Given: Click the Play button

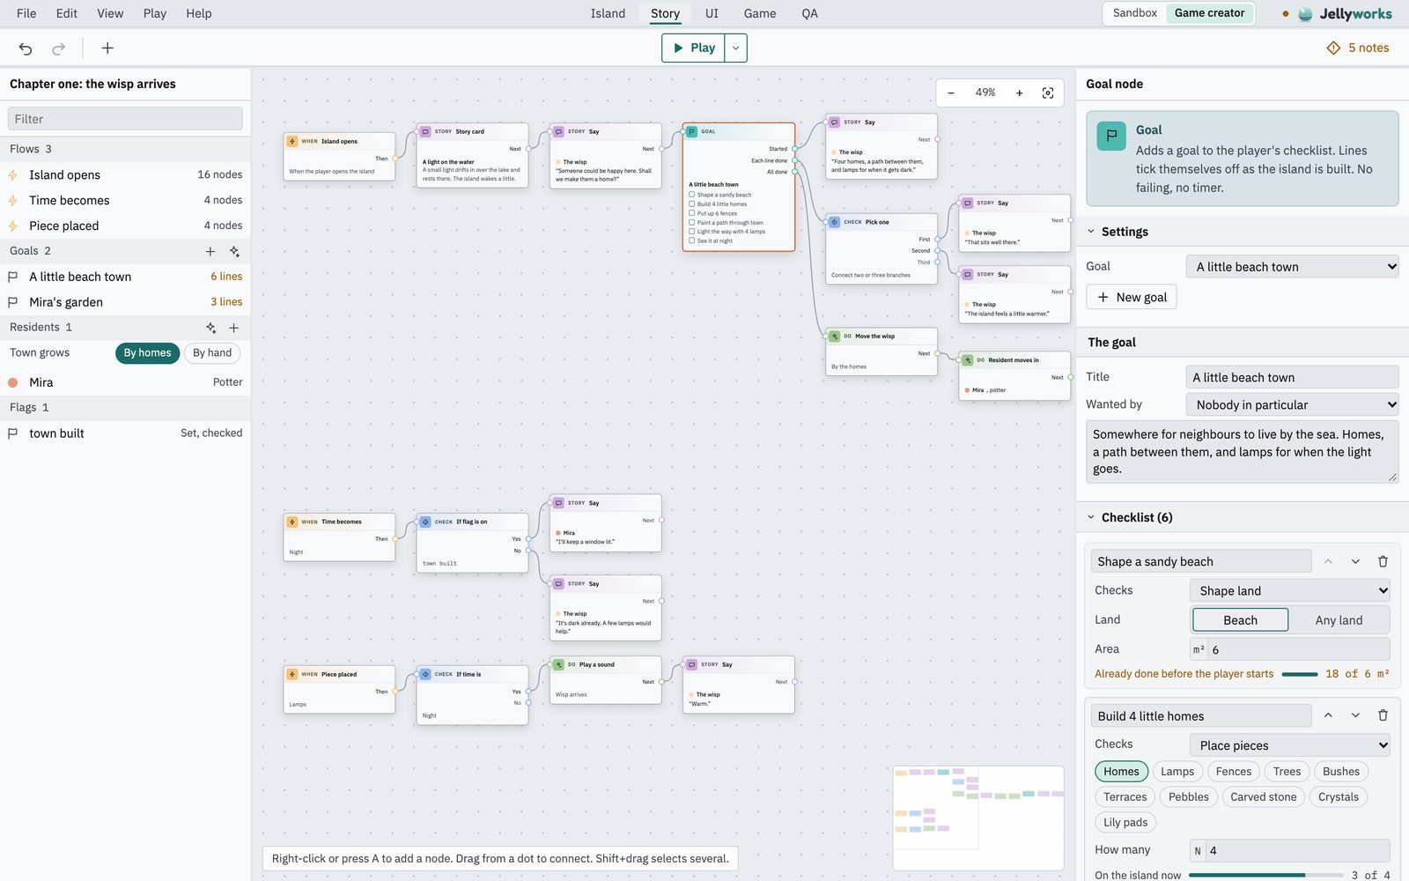Looking at the screenshot, I should pyautogui.click(x=694, y=48).
